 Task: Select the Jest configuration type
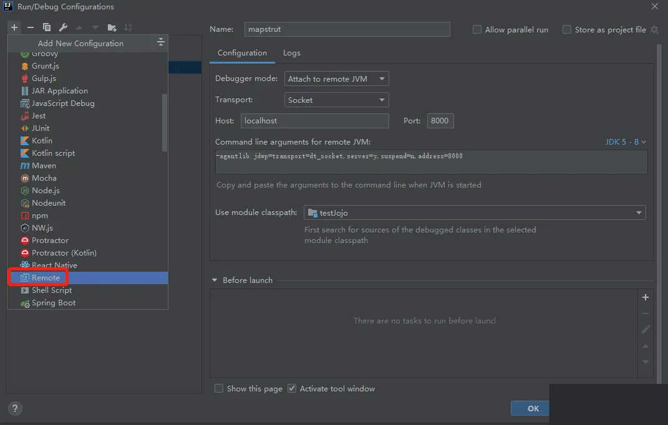coord(87,116)
